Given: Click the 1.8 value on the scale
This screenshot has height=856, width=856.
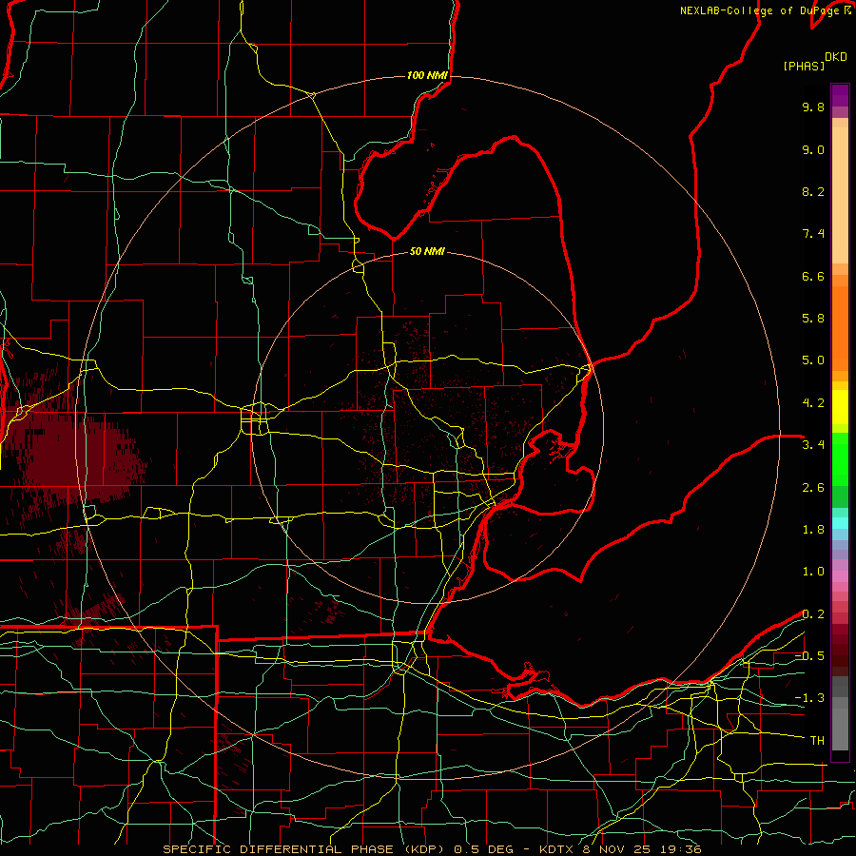Looking at the screenshot, I should pos(813,530).
